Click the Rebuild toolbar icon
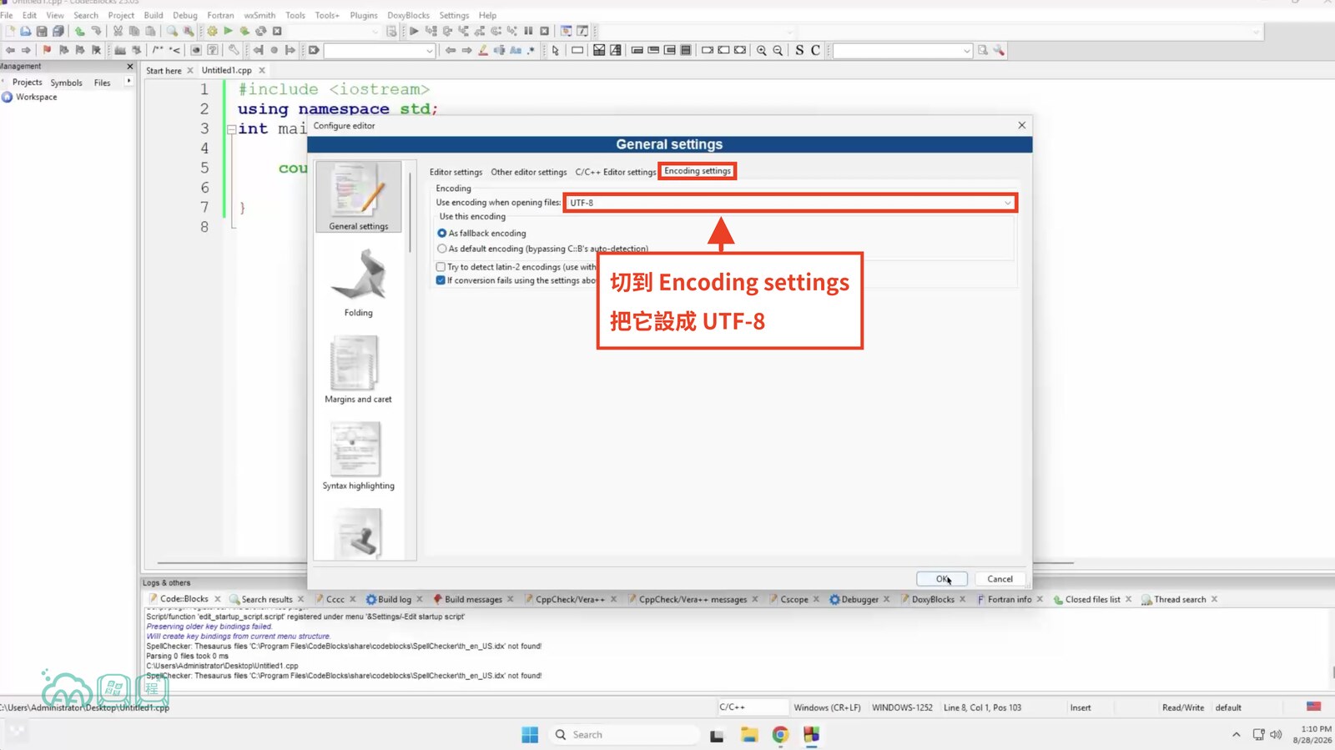This screenshot has width=1335, height=750. pyautogui.click(x=261, y=31)
